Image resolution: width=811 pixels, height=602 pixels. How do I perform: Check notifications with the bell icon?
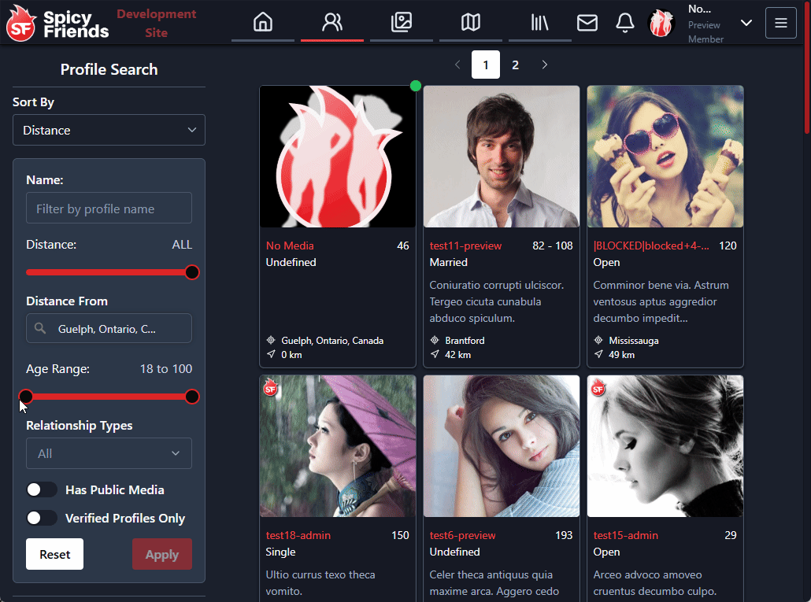[x=625, y=23]
